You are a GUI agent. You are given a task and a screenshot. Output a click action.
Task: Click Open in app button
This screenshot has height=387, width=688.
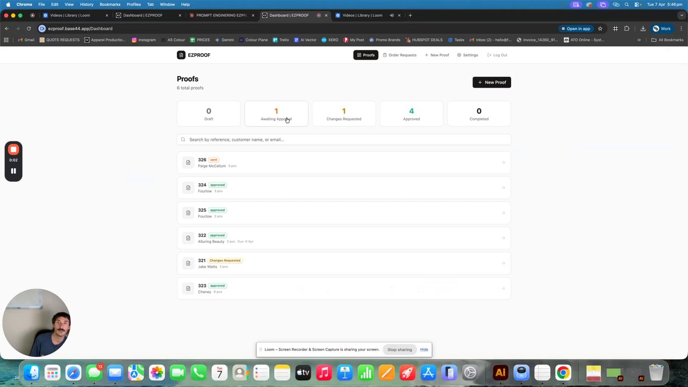[x=576, y=28]
